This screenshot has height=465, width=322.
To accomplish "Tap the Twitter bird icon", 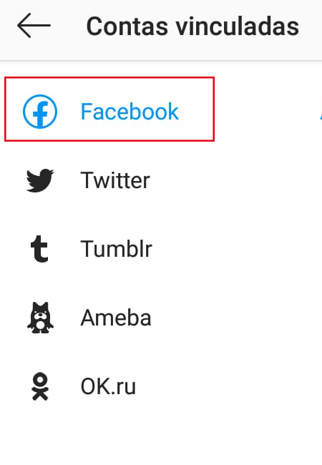I will pos(40,180).
